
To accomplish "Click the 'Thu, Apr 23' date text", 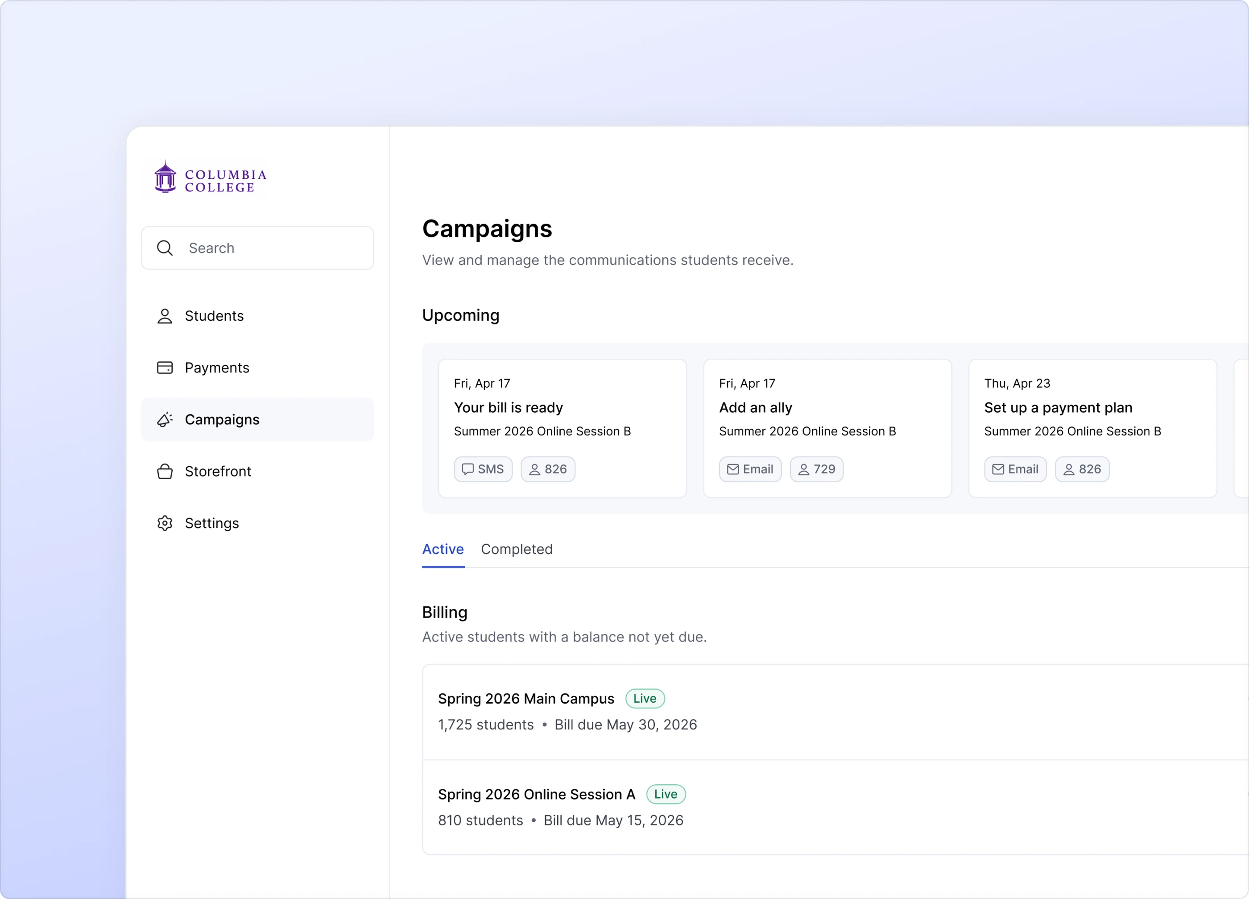I will pos(1017,383).
